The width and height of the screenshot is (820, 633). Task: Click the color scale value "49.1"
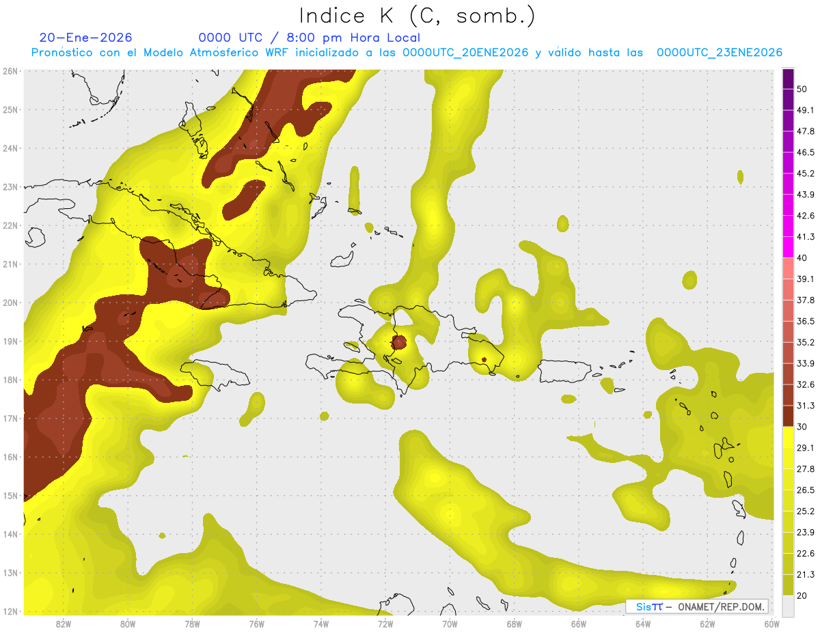point(806,110)
